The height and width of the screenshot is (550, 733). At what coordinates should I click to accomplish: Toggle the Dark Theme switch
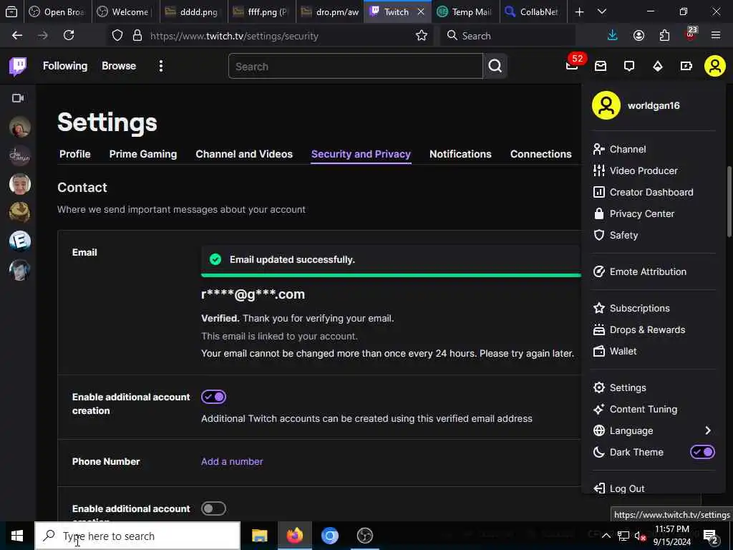pos(703,452)
